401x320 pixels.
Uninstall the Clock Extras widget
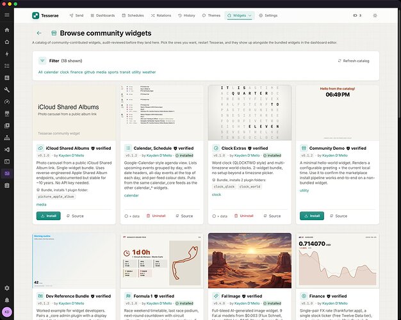[244, 216]
